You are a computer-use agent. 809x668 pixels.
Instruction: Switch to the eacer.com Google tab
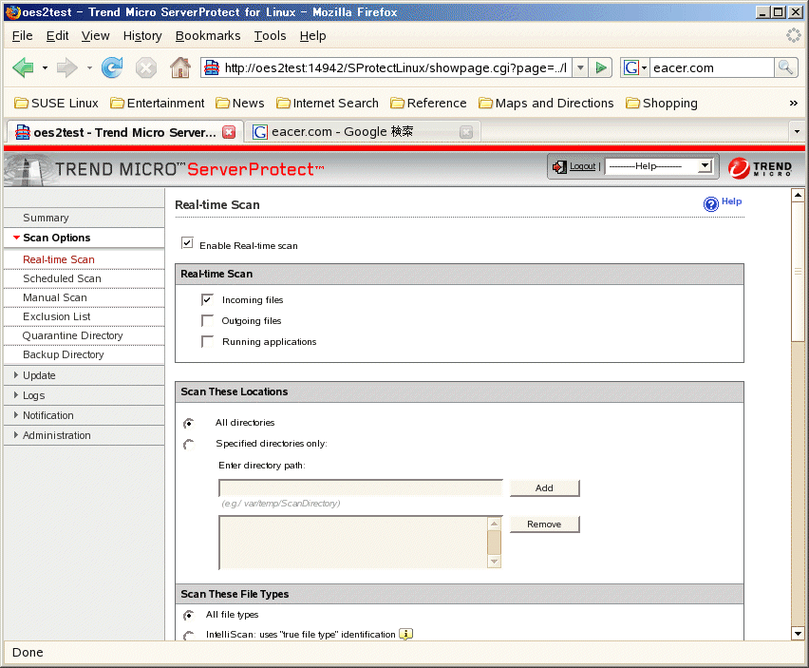(362, 132)
